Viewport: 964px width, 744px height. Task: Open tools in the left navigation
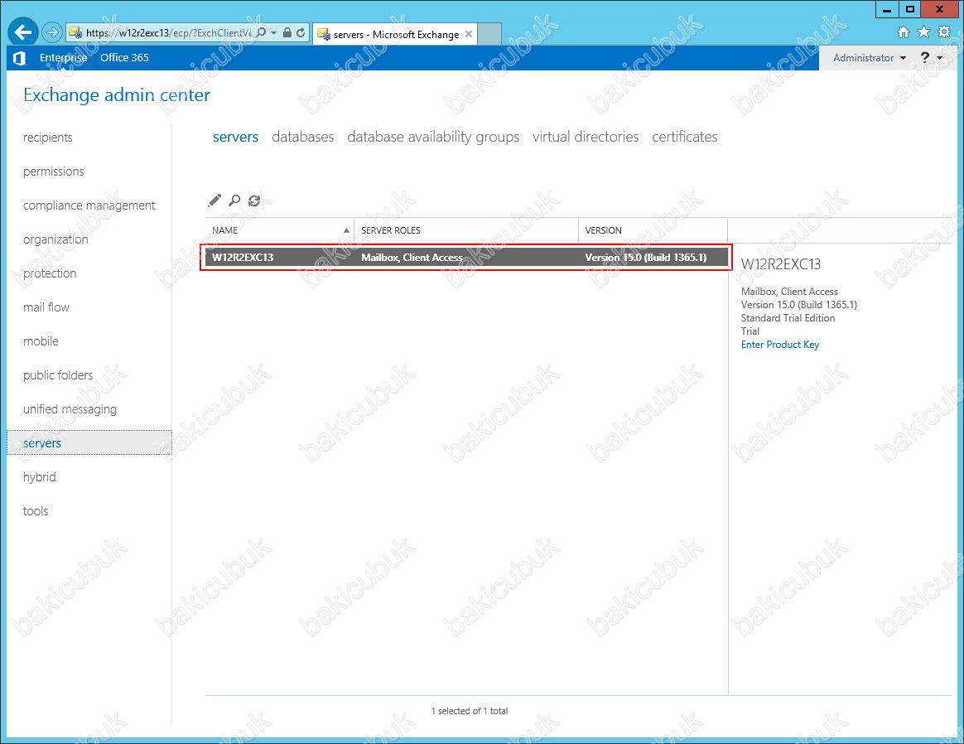point(36,511)
